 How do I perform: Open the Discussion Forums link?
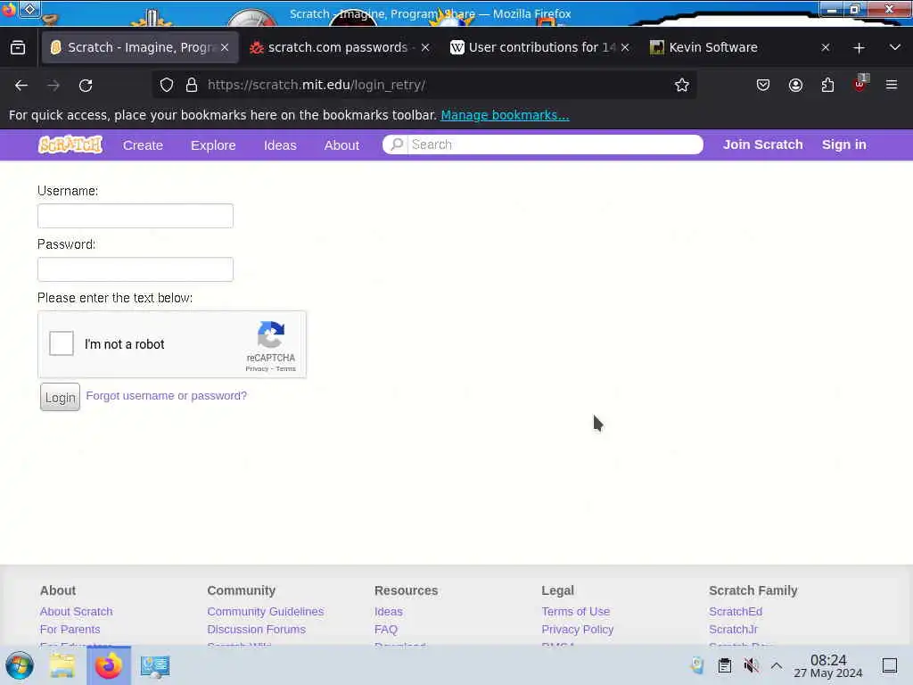click(x=256, y=630)
